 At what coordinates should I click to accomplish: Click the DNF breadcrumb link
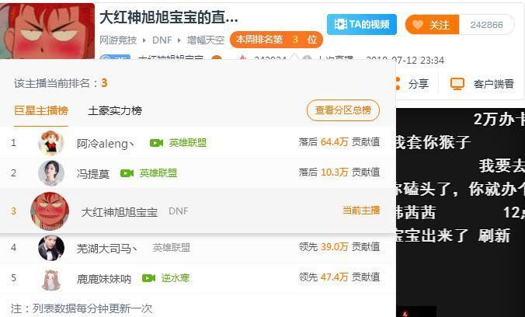pos(162,40)
